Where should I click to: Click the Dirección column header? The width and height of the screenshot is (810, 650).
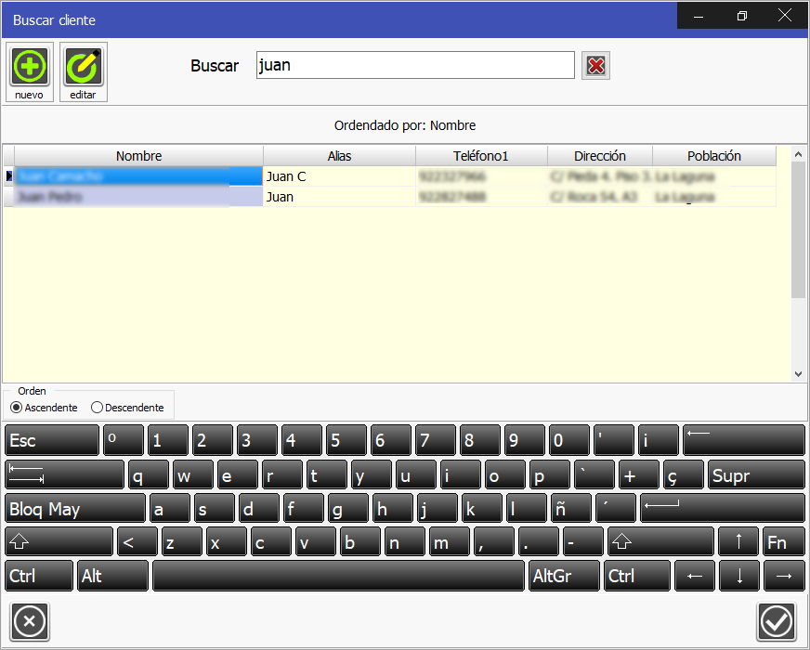pos(599,155)
